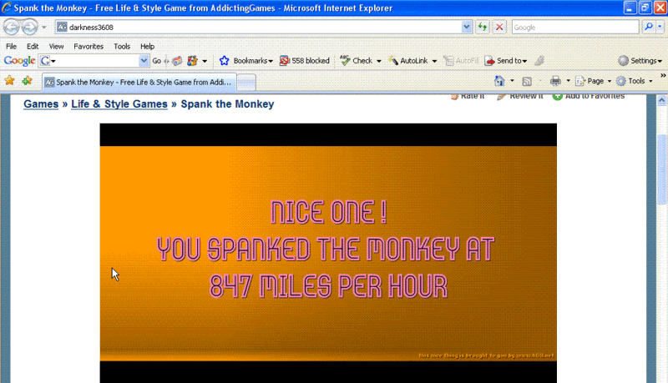Click the Stop loading button

tap(499, 27)
